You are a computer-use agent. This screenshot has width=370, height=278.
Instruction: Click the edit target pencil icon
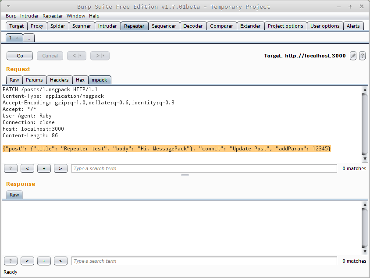click(353, 56)
